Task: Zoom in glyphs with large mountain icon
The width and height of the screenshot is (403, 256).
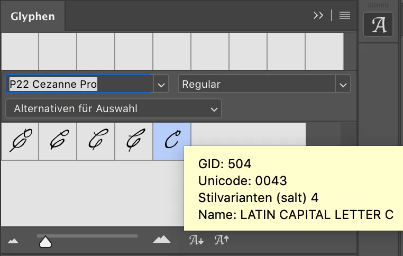Action: [x=162, y=239]
